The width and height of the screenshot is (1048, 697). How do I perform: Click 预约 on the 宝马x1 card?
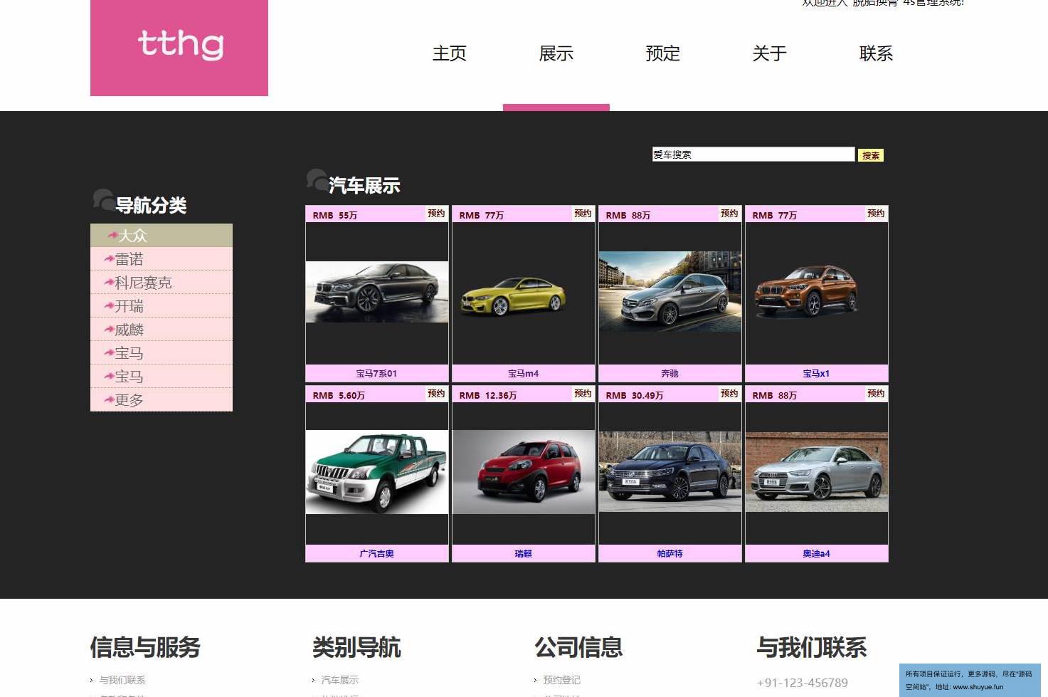[x=876, y=214]
